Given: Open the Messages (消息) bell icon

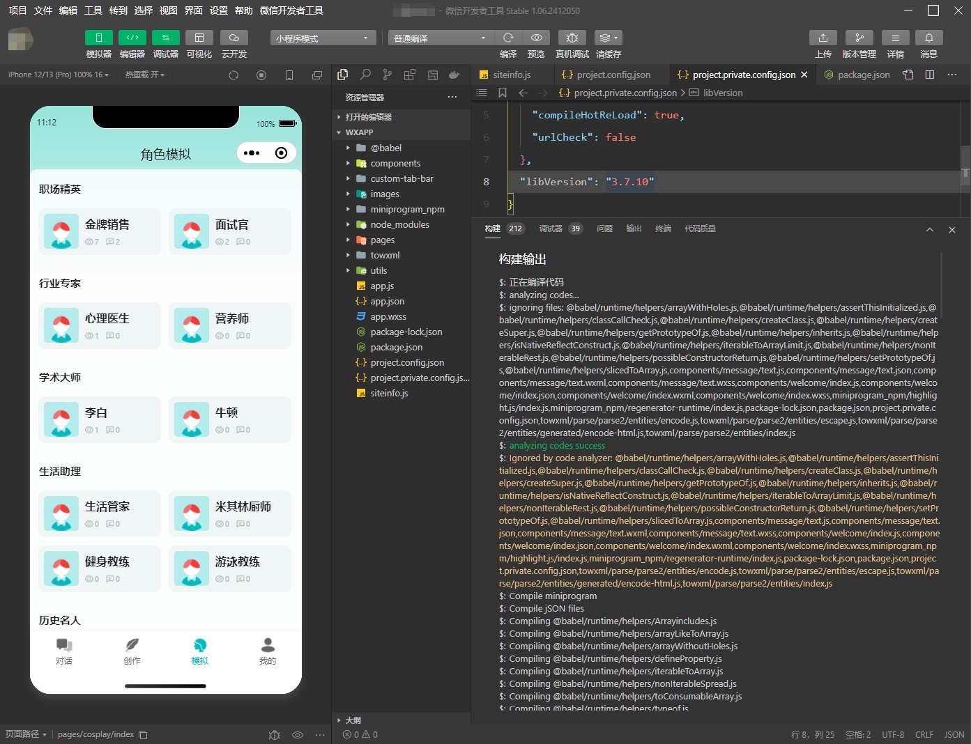Looking at the screenshot, I should (928, 38).
